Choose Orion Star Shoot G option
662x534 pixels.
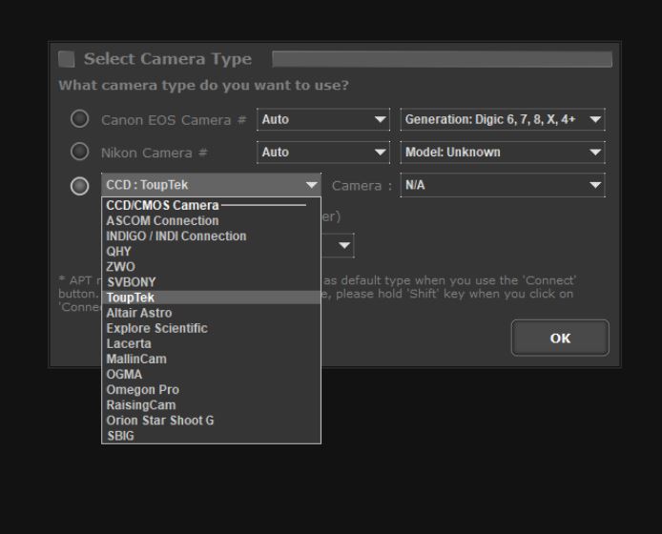pyautogui.click(x=211, y=421)
